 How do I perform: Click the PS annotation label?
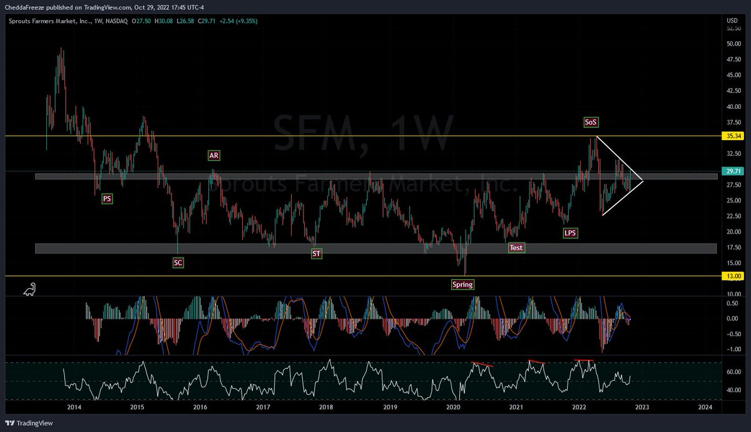click(108, 198)
